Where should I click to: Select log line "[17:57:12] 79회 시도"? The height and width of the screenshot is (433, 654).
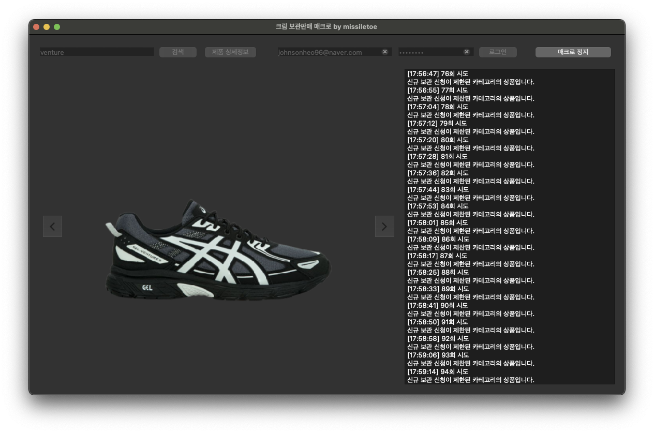438,123
